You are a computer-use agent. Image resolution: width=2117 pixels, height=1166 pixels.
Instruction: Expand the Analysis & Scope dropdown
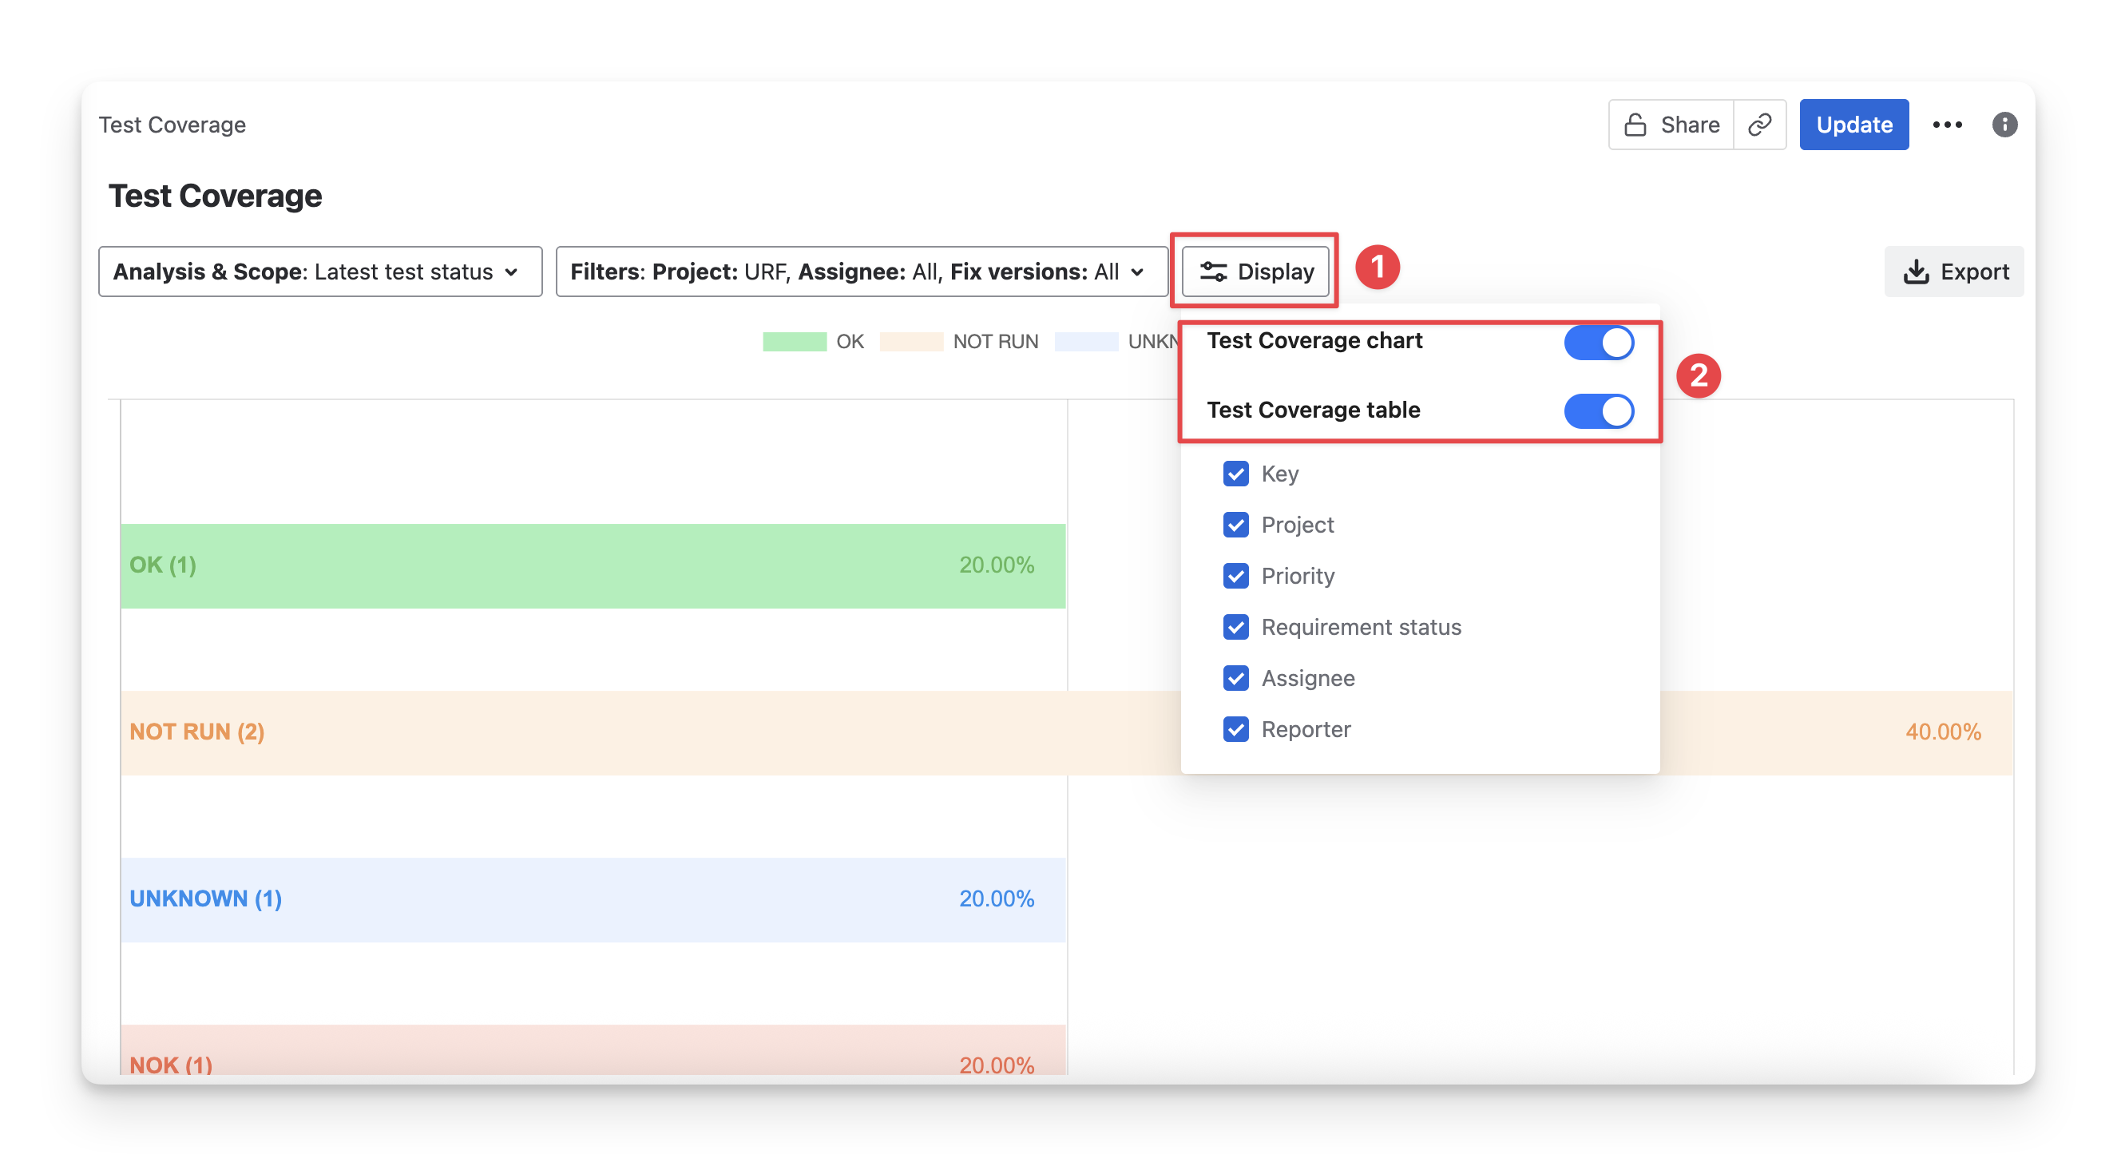pyautogui.click(x=319, y=272)
